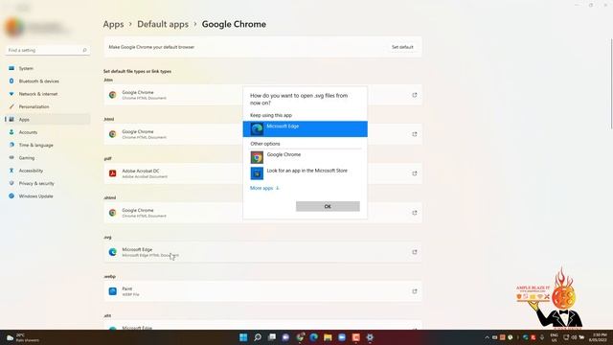
Task: Open the Chat icon in taskbar
Action: pos(285,337)
